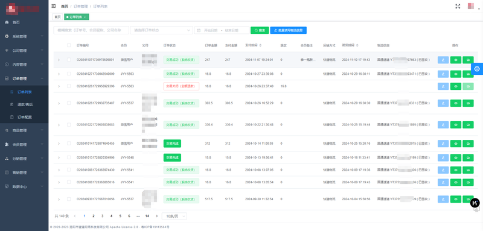Image resolution: width=483 pixels, height=231 pixels.
Task: Expand the 系统管理 sidebar menu
Action: coord(24,36)
